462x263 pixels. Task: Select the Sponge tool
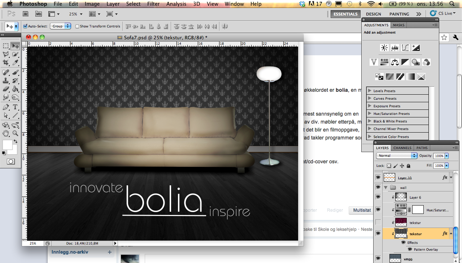15,97
